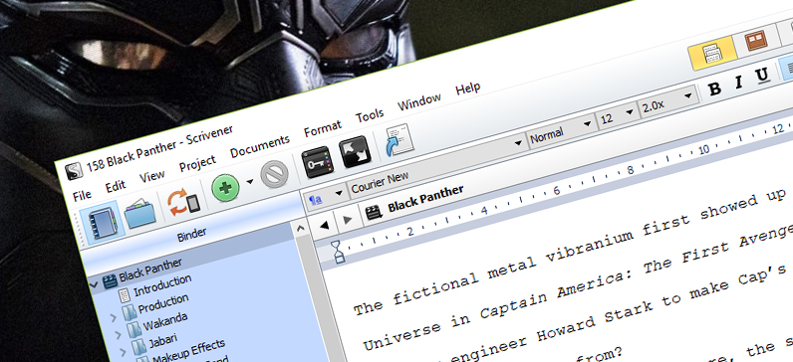Click the Black Panther clapperboard icon in binder
The width and height of the screenshot is (793, 362).
point(110,280)
